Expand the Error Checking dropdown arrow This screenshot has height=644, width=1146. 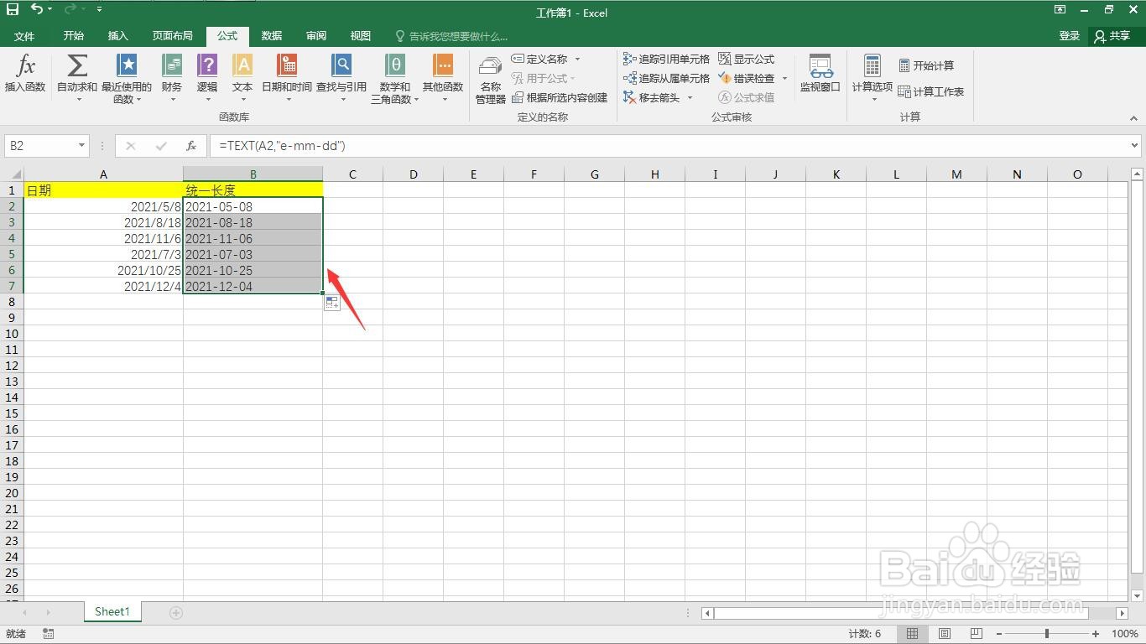coord(785,78)
